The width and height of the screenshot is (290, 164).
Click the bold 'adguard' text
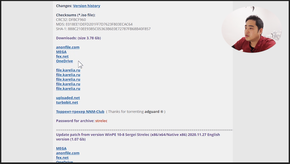(x=152, y=112)
